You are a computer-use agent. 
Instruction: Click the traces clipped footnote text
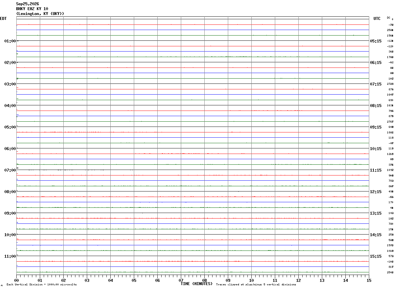(256, 285)
